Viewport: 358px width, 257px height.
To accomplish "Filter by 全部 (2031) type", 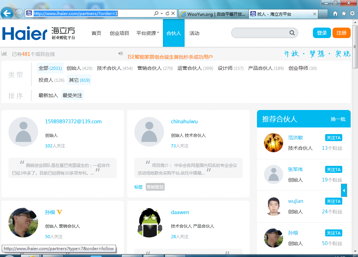I will [x=50, y=68].
